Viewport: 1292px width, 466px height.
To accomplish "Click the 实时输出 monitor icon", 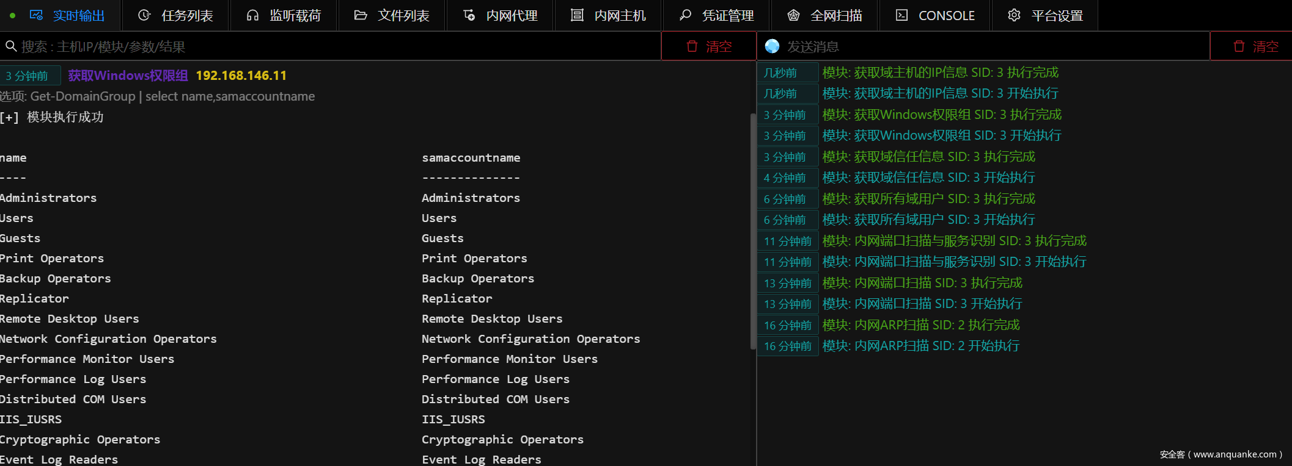I will (x=36, y=15).
